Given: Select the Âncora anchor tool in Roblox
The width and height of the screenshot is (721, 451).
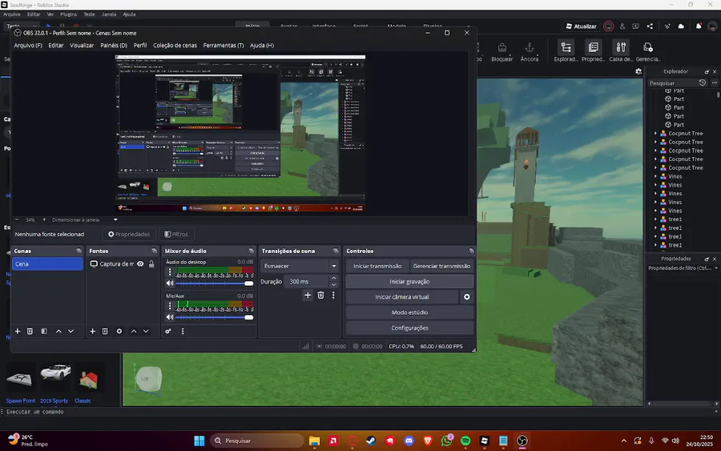Looking at the screenshot, I should coord(530,51).
